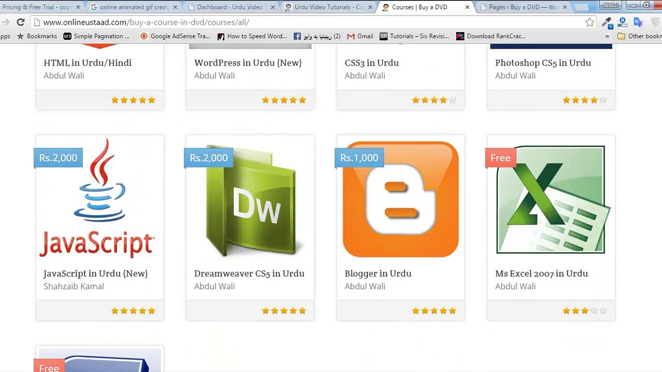Open the Gmail bookmark
Image resolution: width=662 pixels, height=372 pixels.
click(360, 36)
